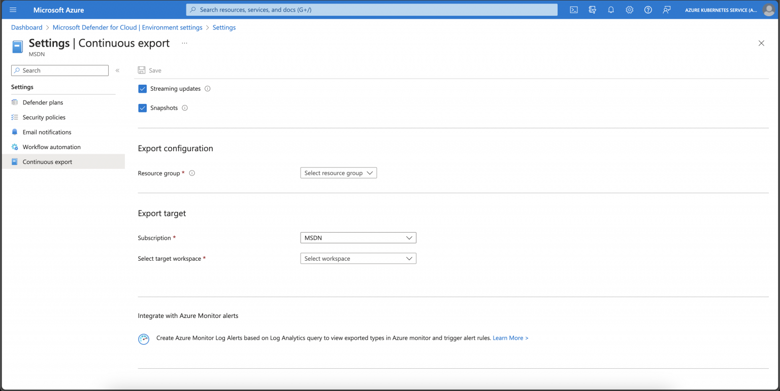Expand the Subscription dropdown showing MSDN
This screenshot has height=391, width=780.
click(358, 237)
